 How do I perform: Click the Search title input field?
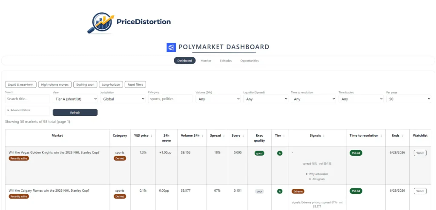click(x=27, y=99)
